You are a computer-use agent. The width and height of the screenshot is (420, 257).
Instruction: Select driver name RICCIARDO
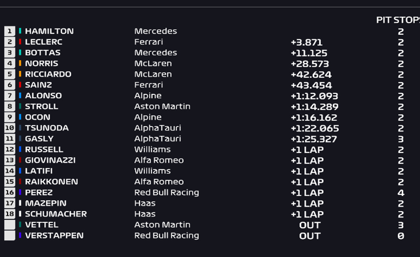point(48,74)
